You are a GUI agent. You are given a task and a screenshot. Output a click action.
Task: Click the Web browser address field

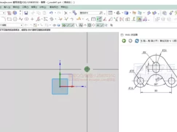pos(158,41)
